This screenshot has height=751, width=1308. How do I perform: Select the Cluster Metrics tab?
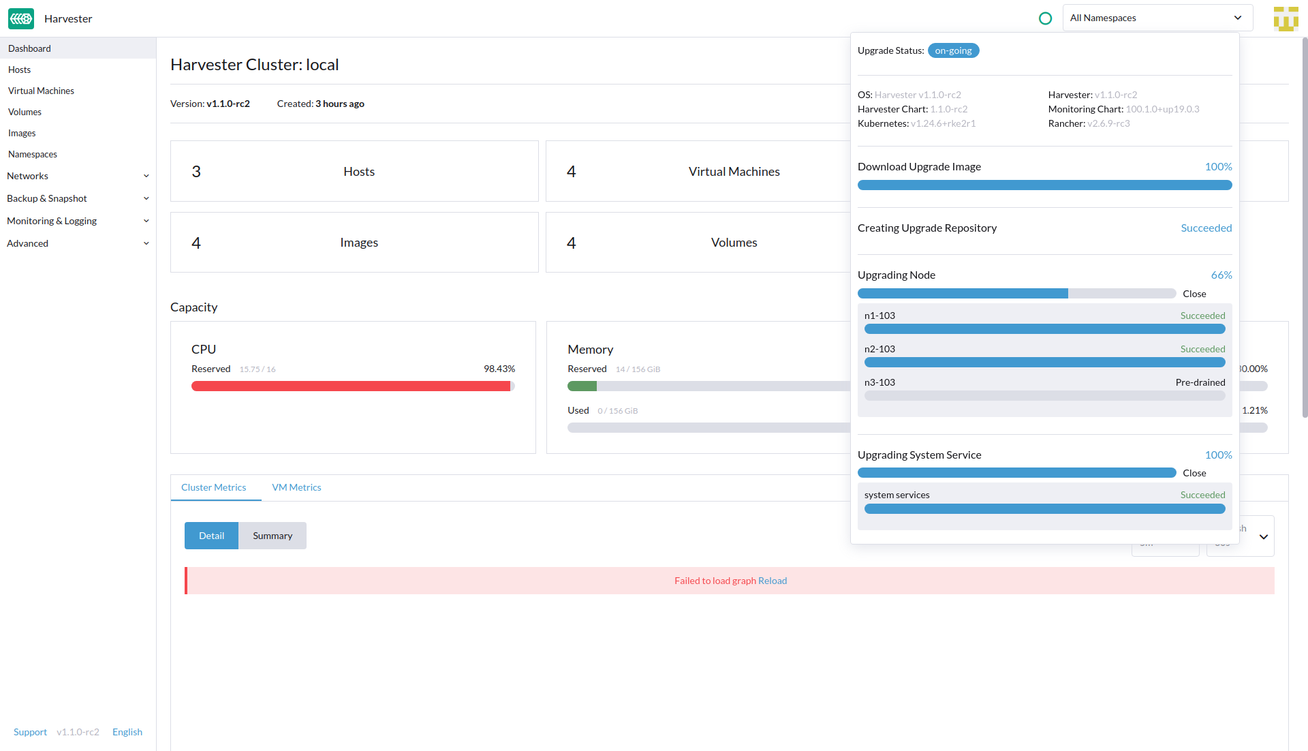click(x=213, y=487)
